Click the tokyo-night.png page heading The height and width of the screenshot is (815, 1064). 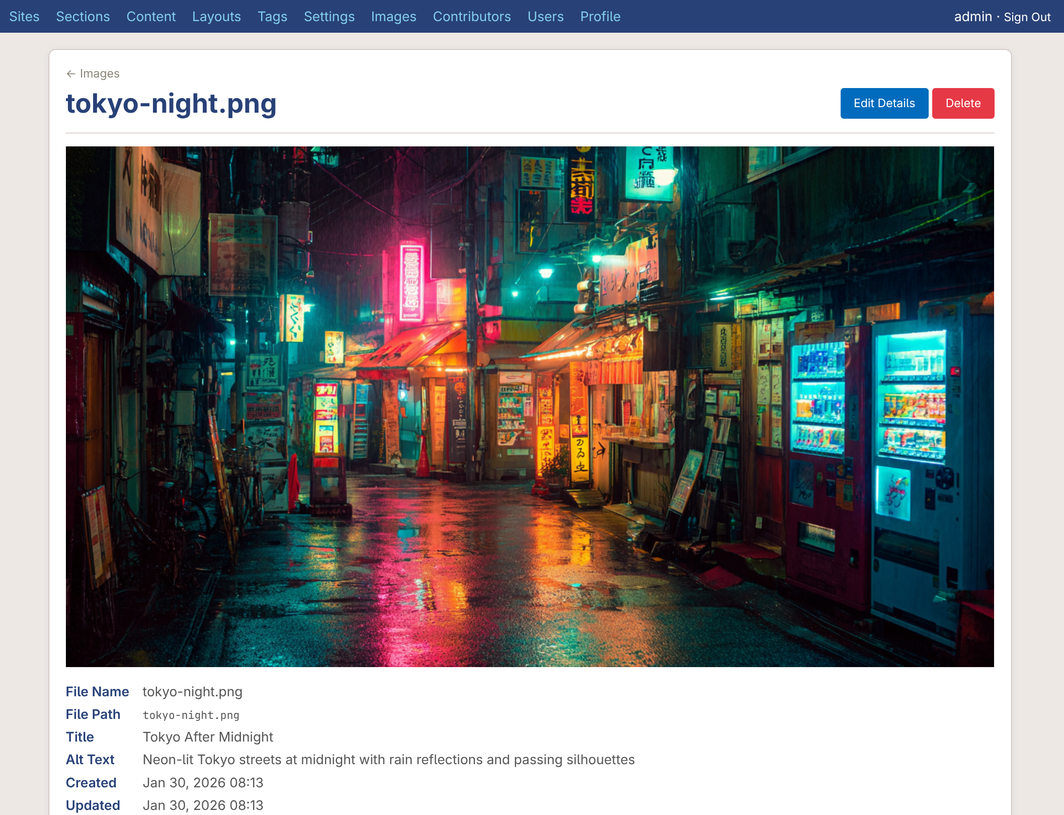click(x=171, y=104)
